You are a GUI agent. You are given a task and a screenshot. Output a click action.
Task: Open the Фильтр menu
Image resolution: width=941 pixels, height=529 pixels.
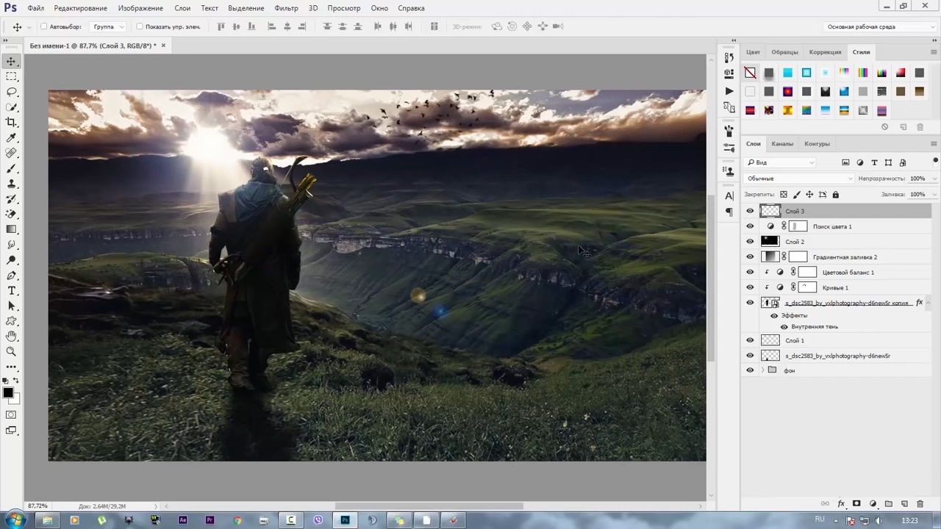[x=286, y=8]
